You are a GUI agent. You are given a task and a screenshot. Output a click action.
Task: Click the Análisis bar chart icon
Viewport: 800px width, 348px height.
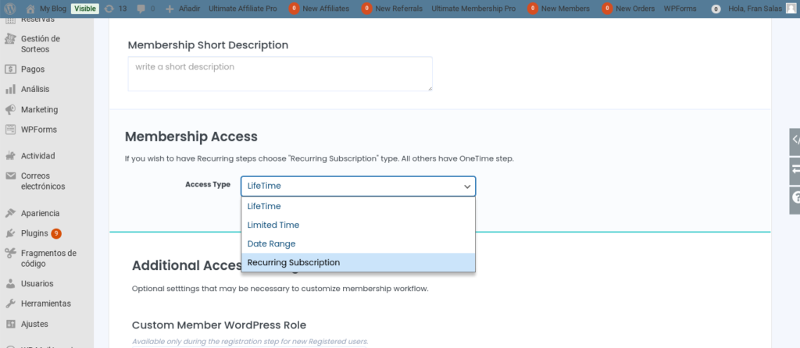click(x=10, y=89)
